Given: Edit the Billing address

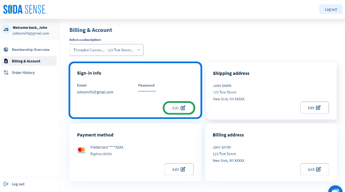Looking at the screenshot, I should pos(315,169).
